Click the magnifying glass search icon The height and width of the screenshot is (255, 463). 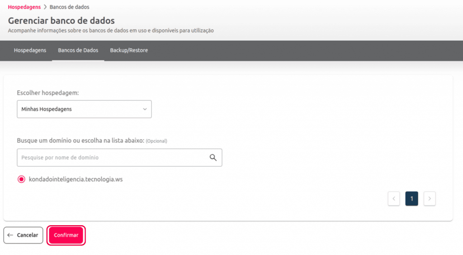pyautogui.click(x=213, y=157)
